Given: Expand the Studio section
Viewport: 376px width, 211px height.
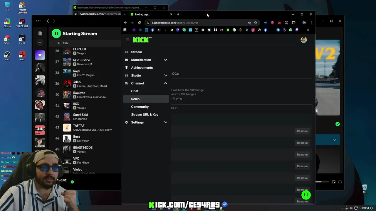Looking at the screenshot, I should click(x=166, y=75).
